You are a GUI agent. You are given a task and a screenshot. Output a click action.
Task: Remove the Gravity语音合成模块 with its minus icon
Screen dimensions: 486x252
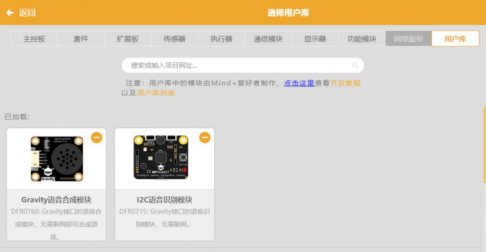point(96,137)
